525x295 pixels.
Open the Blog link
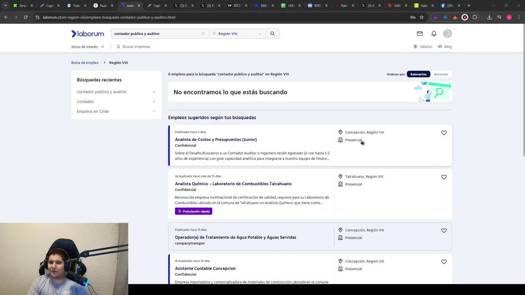445,47
